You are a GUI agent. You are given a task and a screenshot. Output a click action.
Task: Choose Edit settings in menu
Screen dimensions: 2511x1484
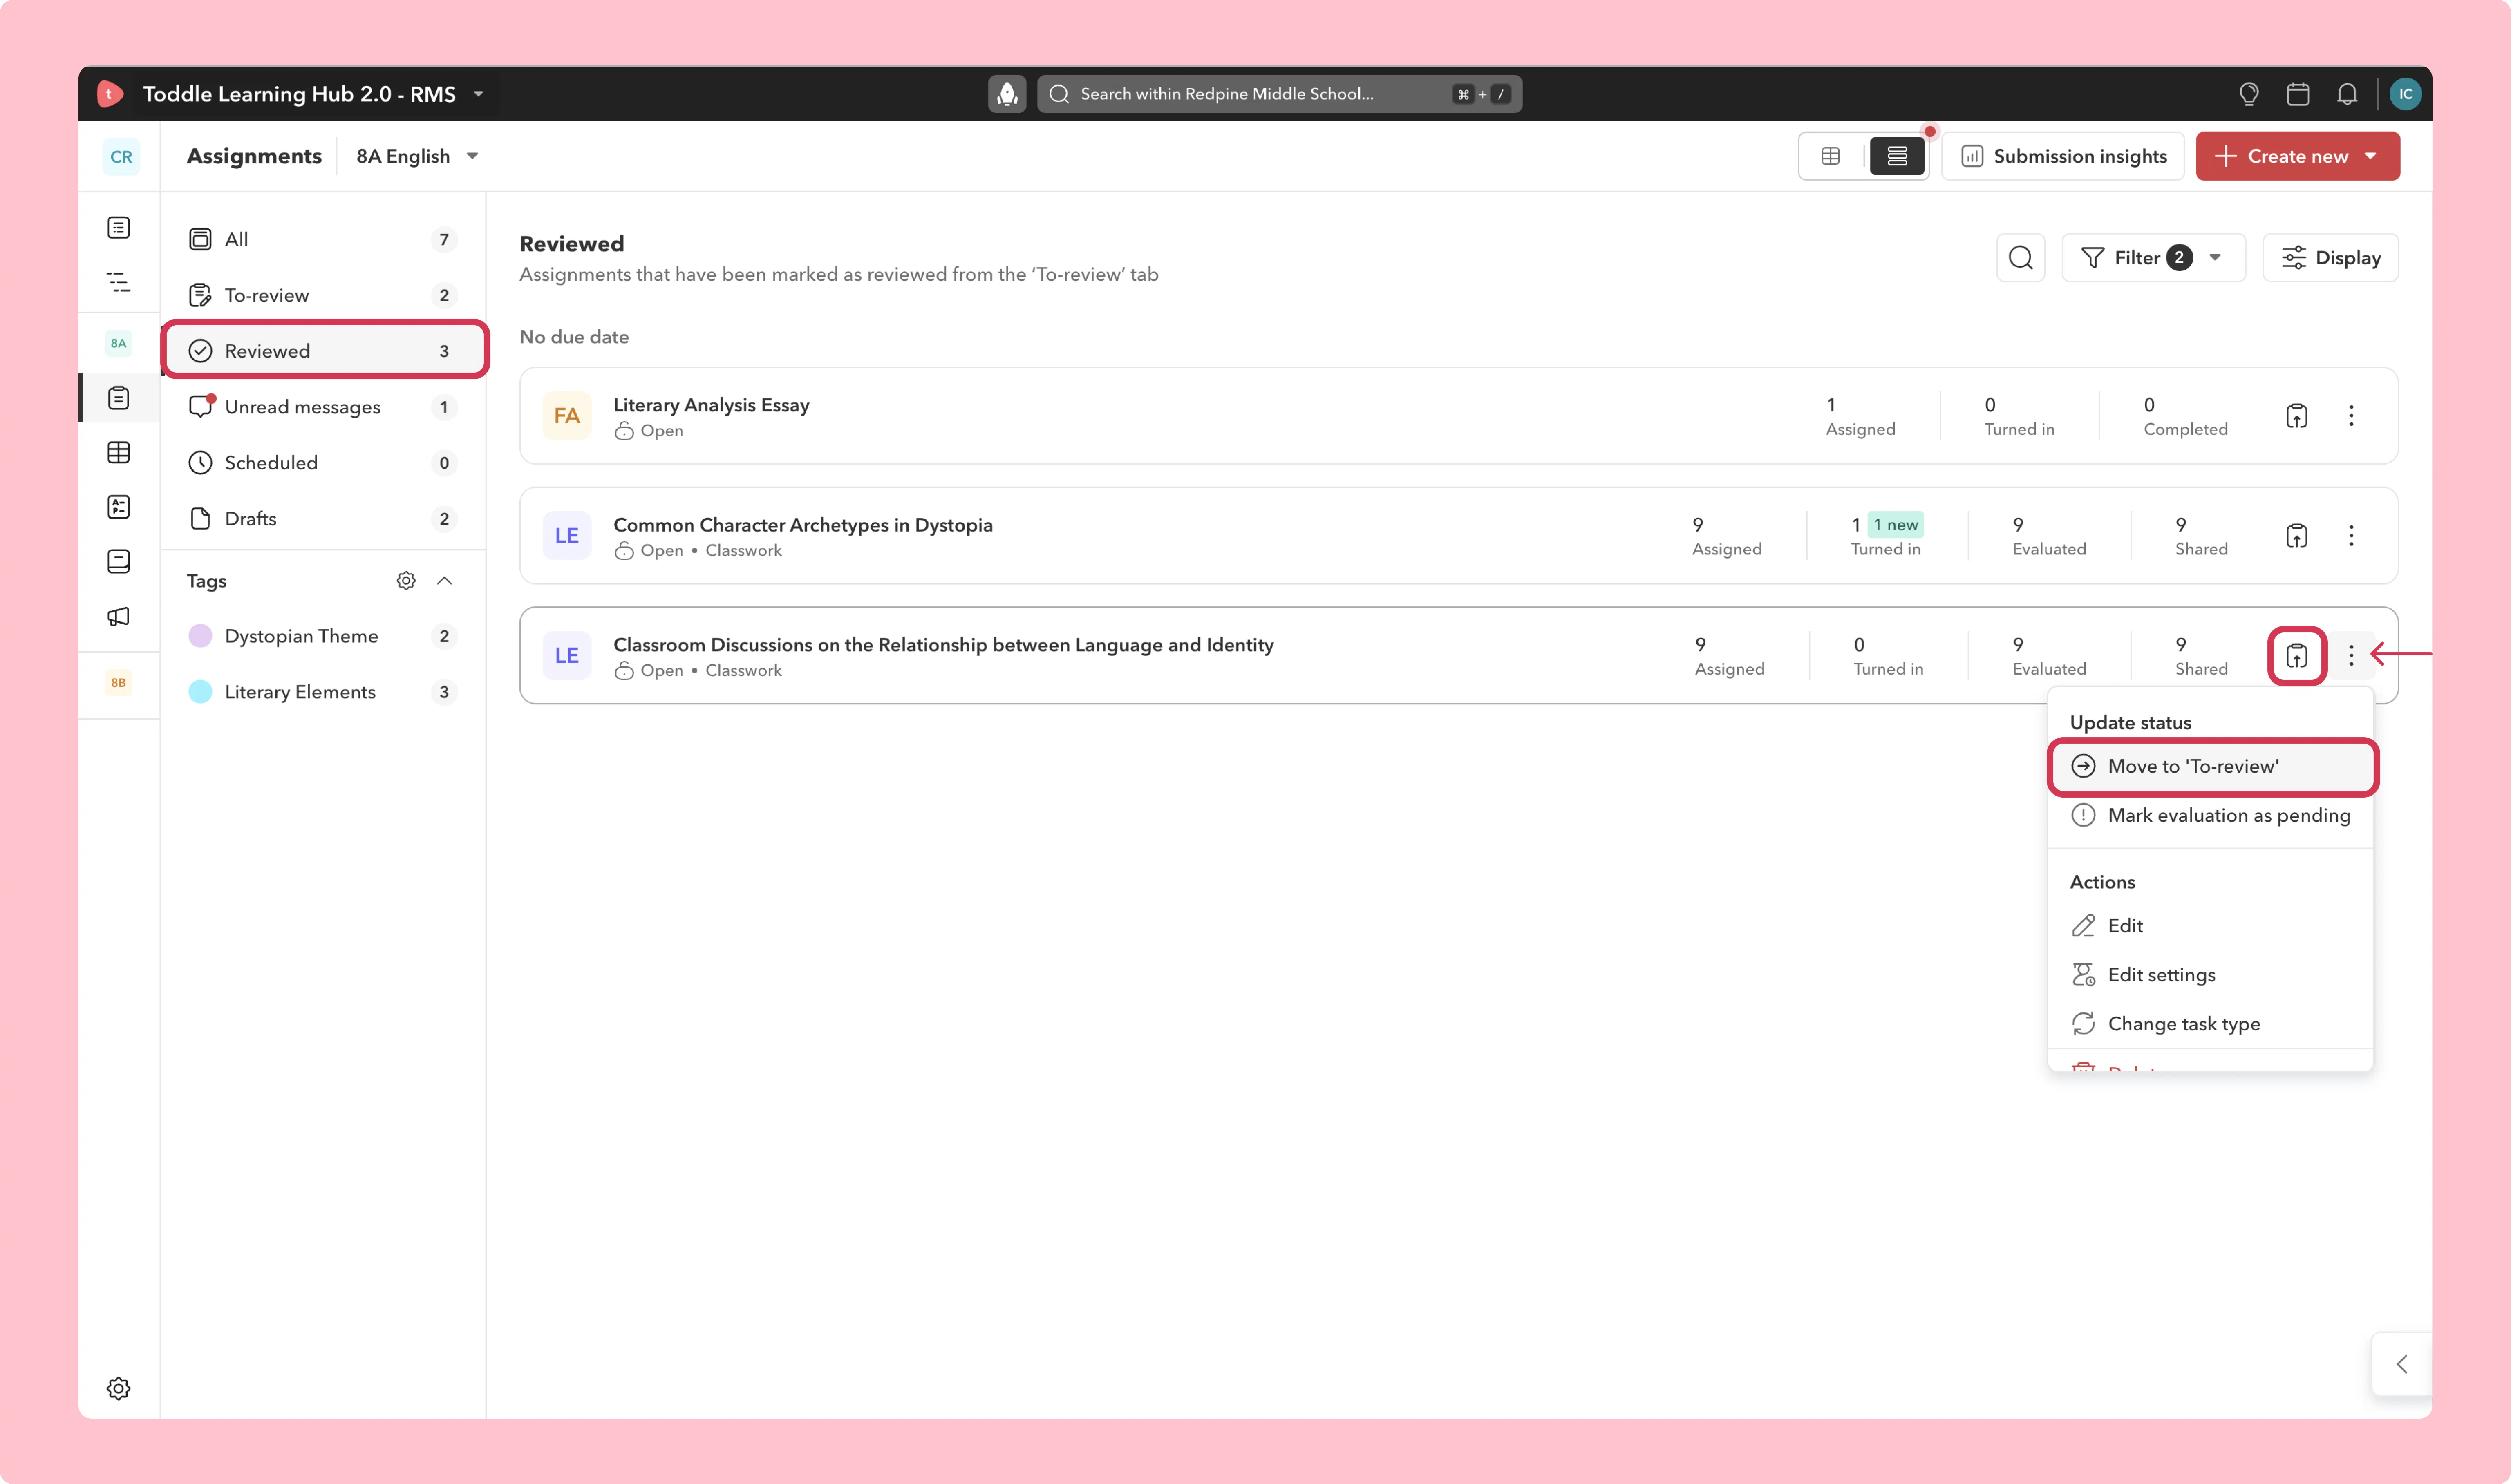2211,975
